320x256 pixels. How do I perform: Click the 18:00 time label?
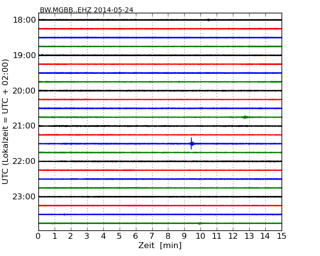(24, 20)
